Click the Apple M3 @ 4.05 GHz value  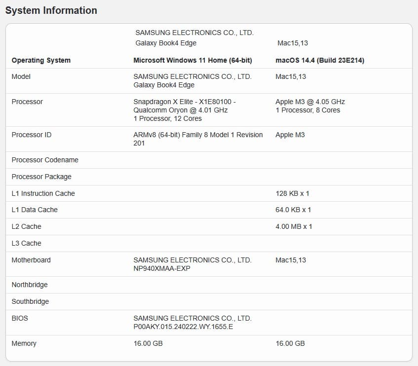coord(310,102)
